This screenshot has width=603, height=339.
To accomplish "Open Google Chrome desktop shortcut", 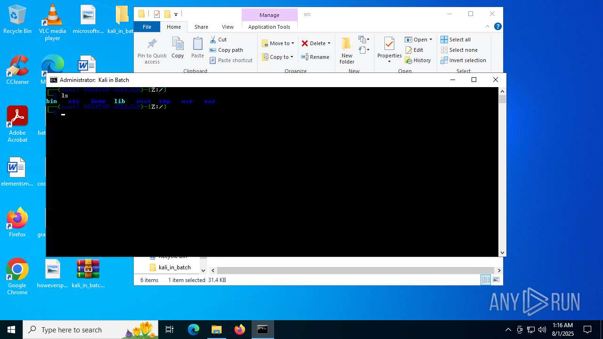I will [x=17, y=277].
